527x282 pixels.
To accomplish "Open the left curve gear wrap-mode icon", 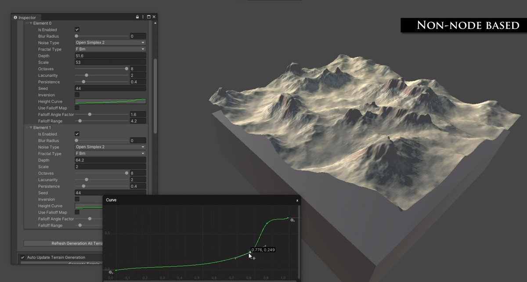I will click(x=111, y=273).
